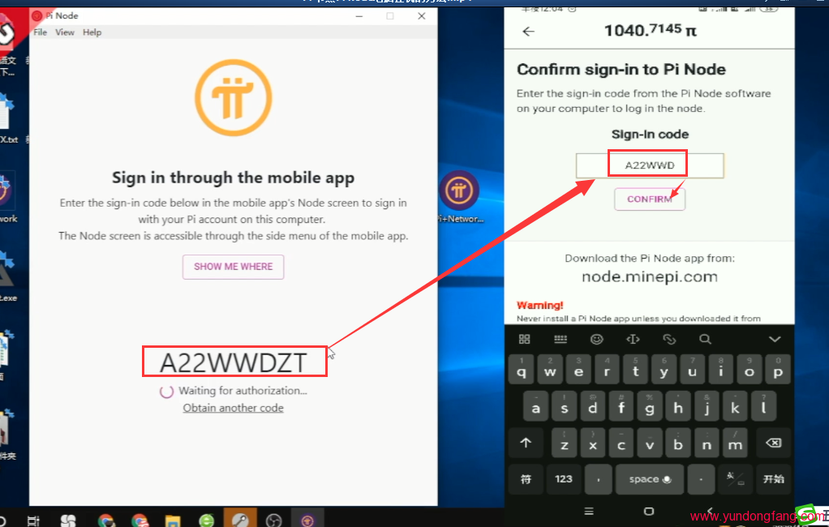Tap the link icon on keyboard toolbar
The image size is (829, 527).
click(x=669, y=339)
